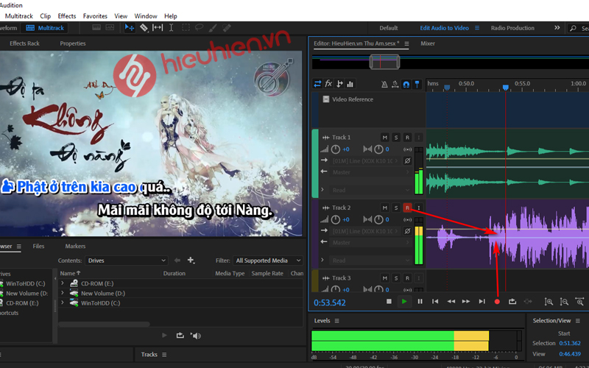Image resolution: width=589 pixels, height=368 pixels.
Task: Click the Loop Playback icon
Action: click(512, 302)
